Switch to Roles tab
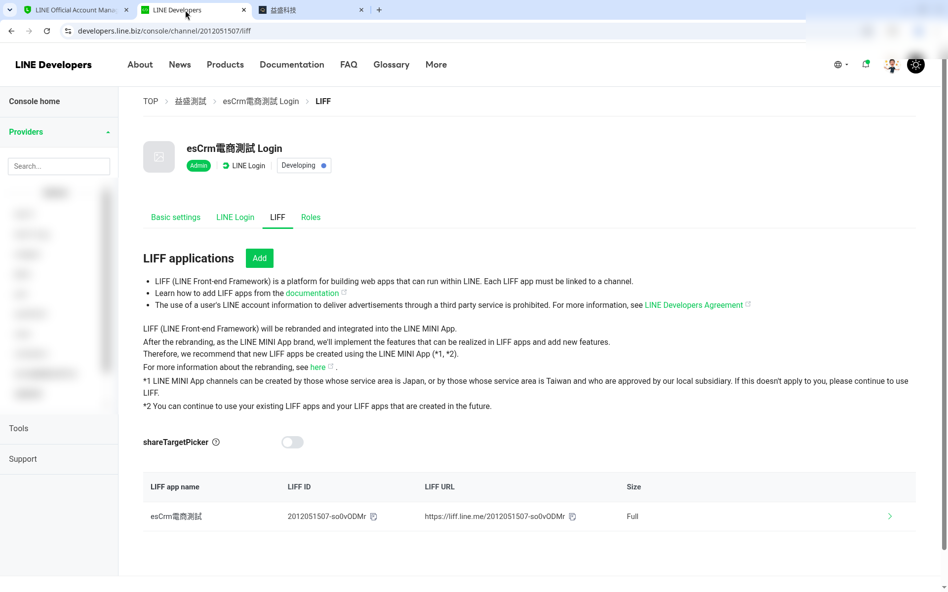Image resolution: width=948 pixels, height=592 pixels. click(x=311, y=218)
